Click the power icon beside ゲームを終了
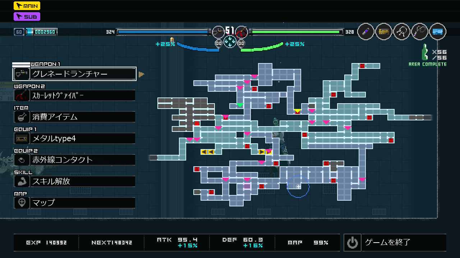This screenshot has width=460, height=258. [x=353, y=243]
